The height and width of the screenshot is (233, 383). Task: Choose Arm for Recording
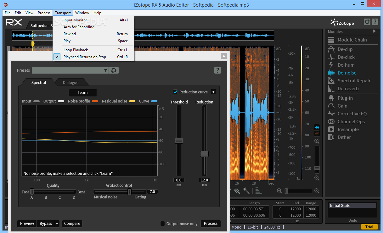click(x=93, y=27)
